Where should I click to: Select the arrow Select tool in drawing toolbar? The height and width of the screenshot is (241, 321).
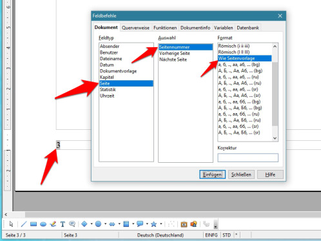click(11, 224)
